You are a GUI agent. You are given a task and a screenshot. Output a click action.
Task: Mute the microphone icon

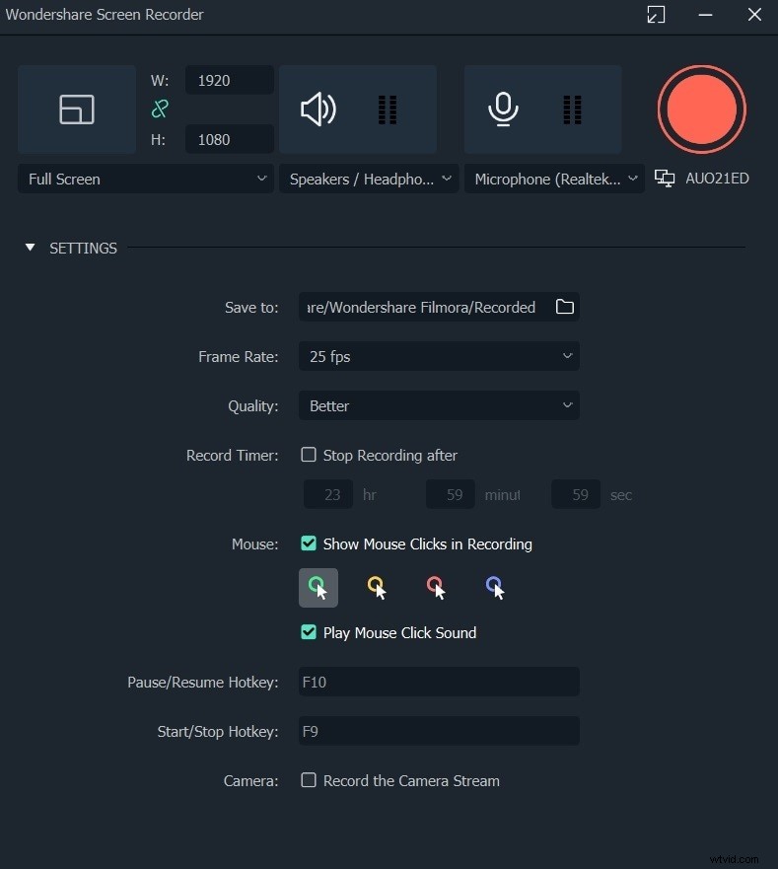click(503, 109)
